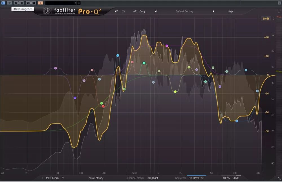Select the pink EQ band near 140 Hz

click(x=92, y=70)
